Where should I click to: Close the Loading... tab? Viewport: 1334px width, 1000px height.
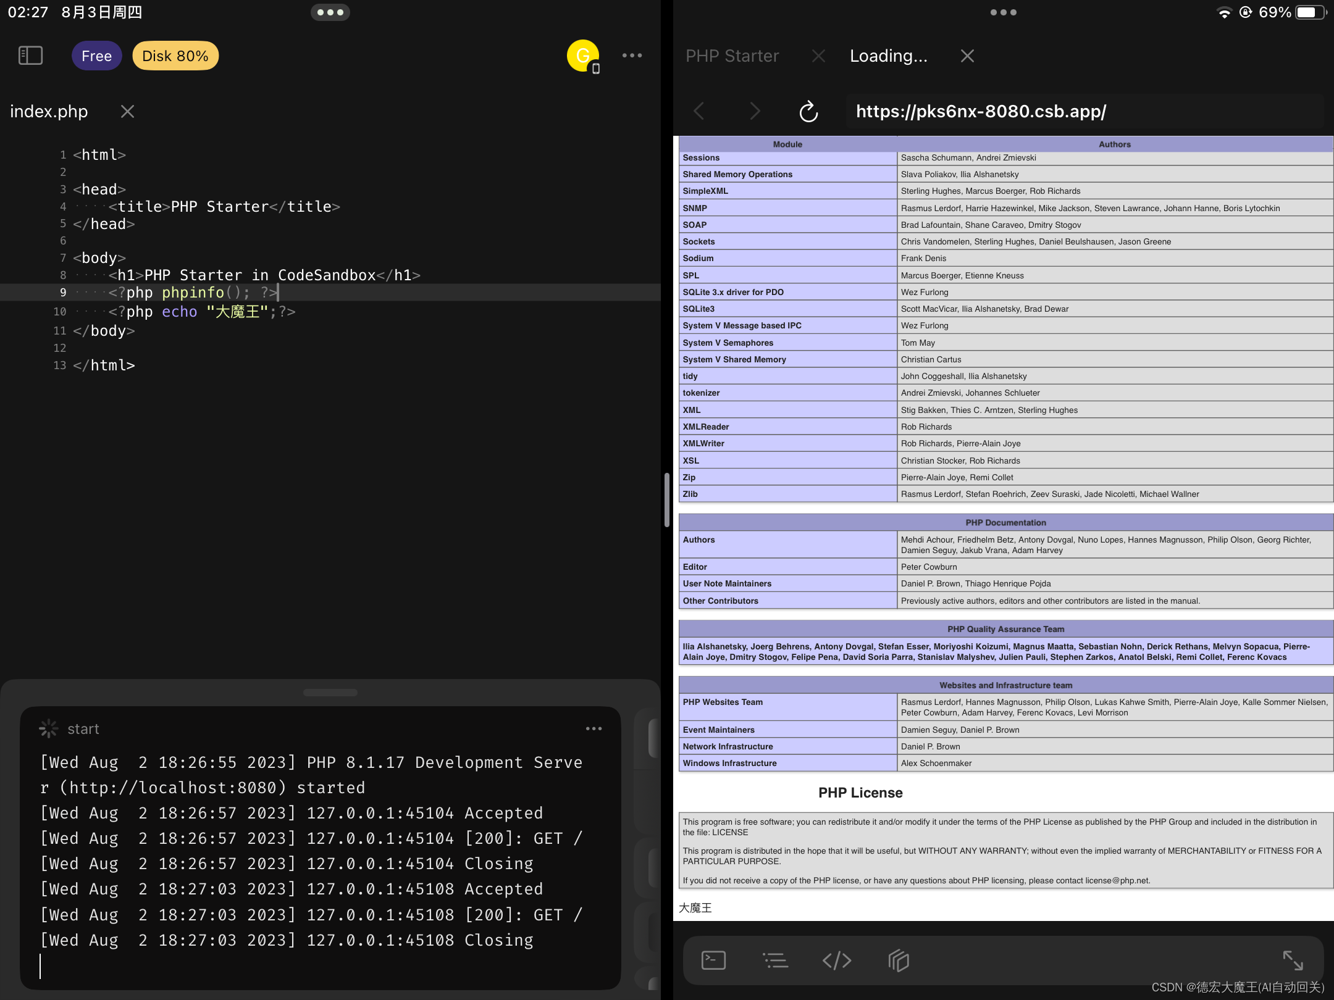pyautogui.click(x=967, y=56)
